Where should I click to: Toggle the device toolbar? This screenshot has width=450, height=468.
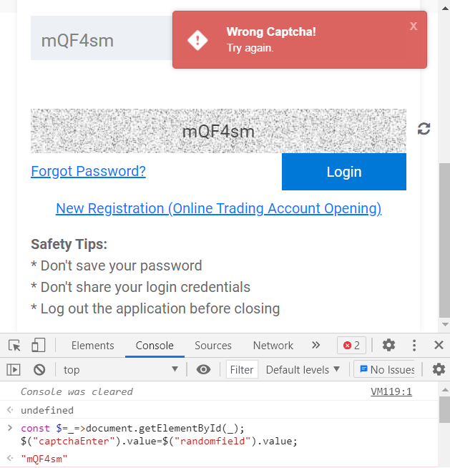click(39, 346)
